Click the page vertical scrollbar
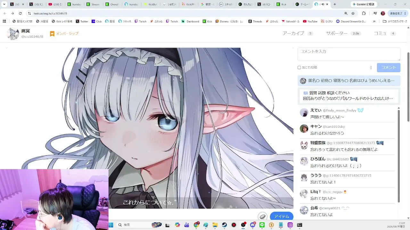This screenshot has width=410, height=230. (x=408, y=86)
